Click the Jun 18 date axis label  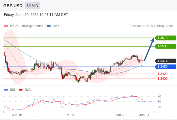17,115
